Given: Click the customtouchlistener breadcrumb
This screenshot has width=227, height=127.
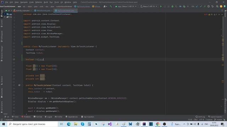Looking at the screenshot, I should point(64,6).
